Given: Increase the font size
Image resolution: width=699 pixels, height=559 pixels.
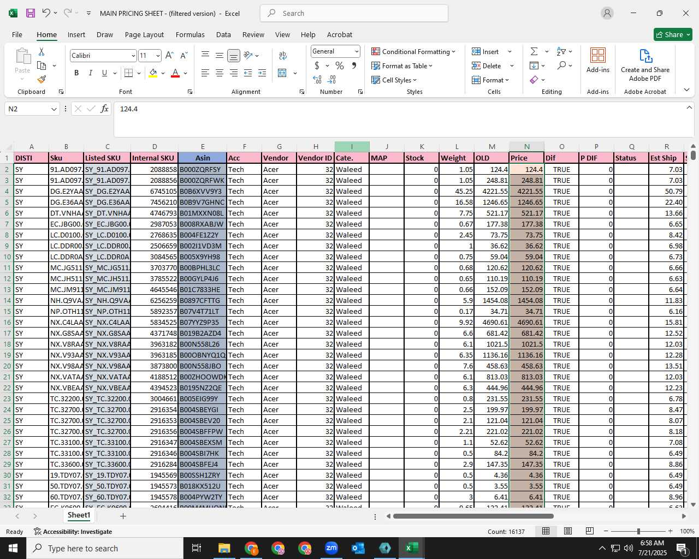Looking at the screenshot, I should pos(169,55).
